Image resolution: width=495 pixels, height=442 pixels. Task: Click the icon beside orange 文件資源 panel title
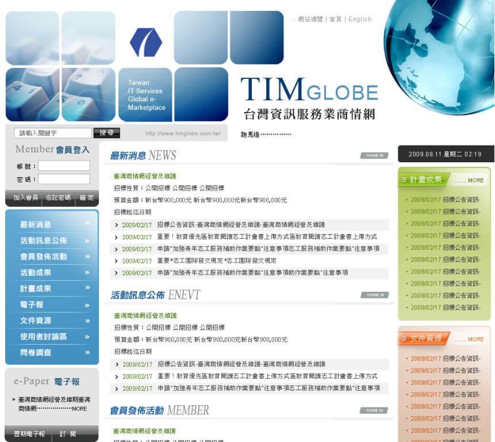point(404,338)
